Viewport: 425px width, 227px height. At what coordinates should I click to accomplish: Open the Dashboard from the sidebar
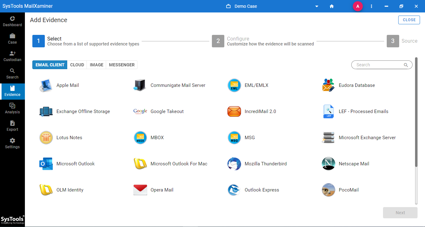tap(12, 21)
